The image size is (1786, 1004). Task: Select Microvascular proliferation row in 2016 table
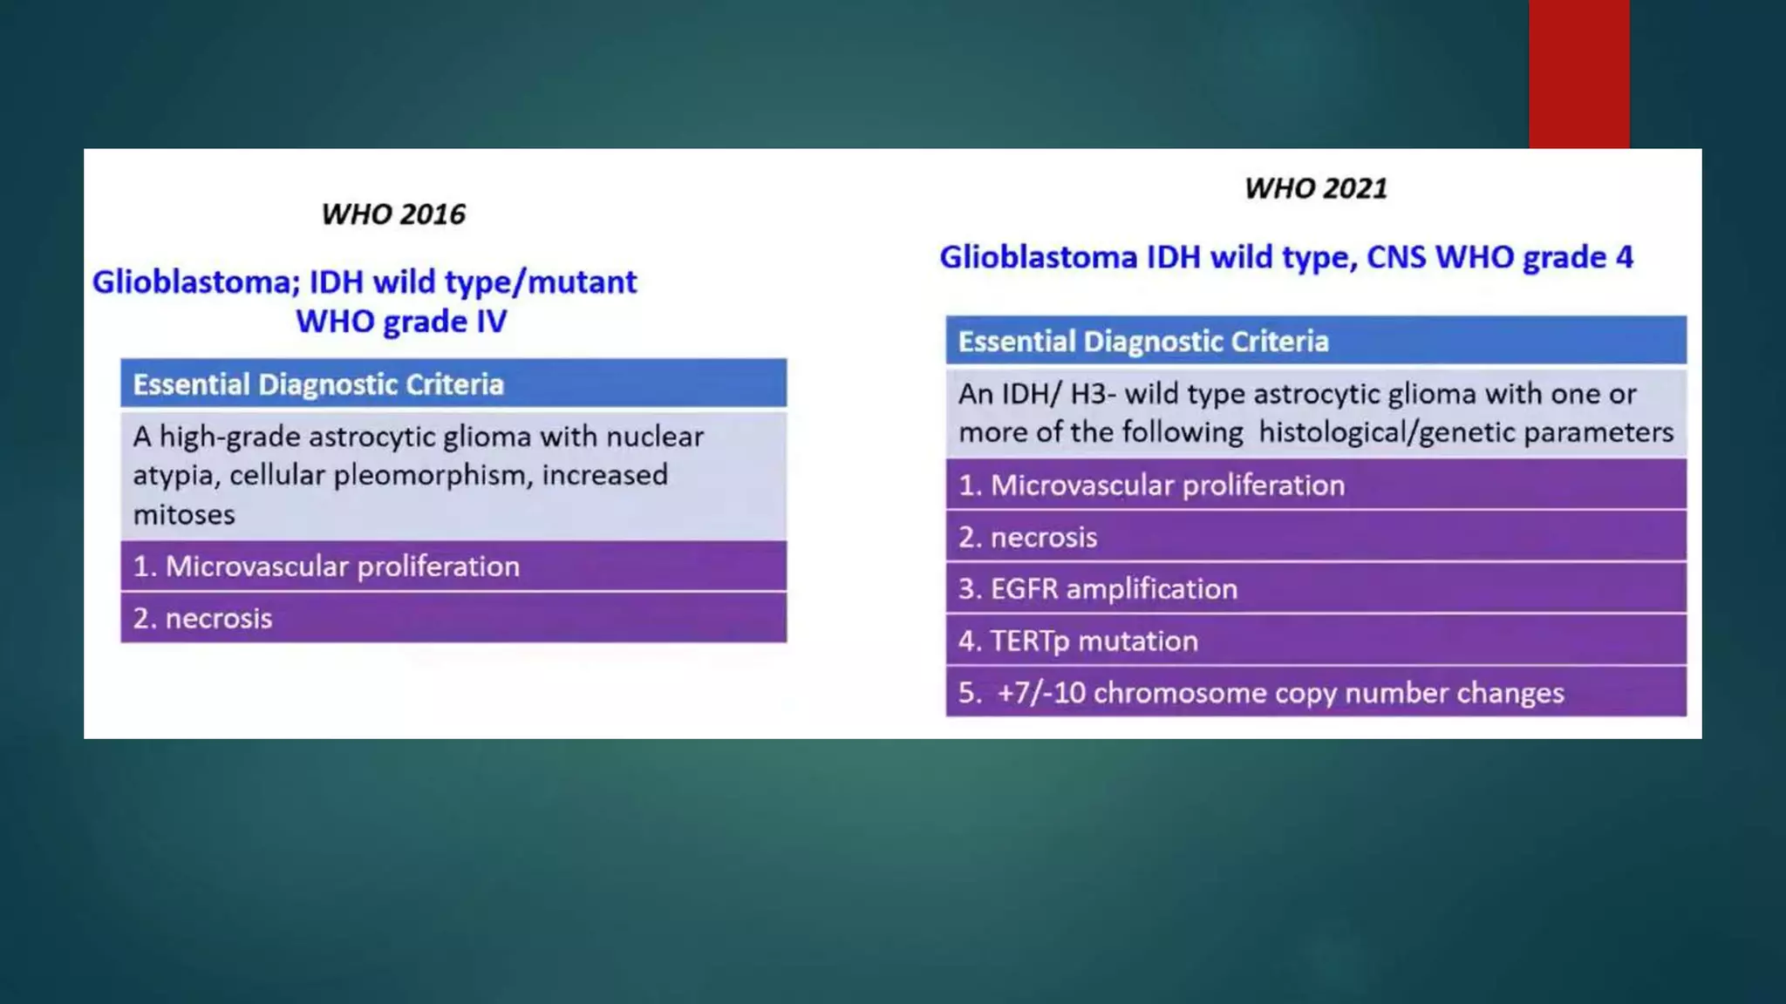[x=453, y=566]
